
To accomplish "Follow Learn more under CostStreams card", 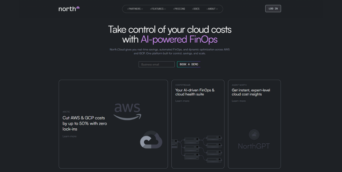I will [182, 101].
